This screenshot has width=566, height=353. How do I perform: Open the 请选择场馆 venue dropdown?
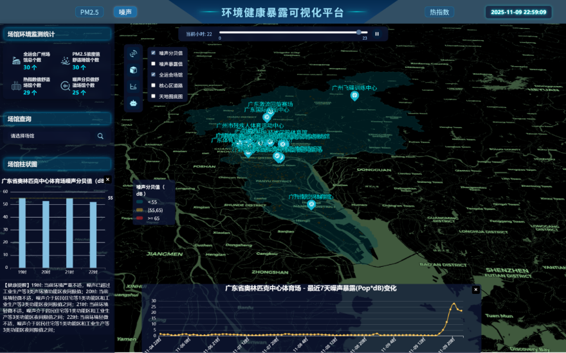51,136
